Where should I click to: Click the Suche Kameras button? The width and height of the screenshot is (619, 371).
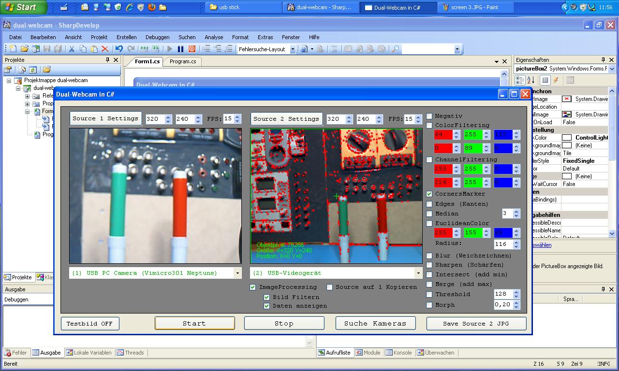point(375,323)
